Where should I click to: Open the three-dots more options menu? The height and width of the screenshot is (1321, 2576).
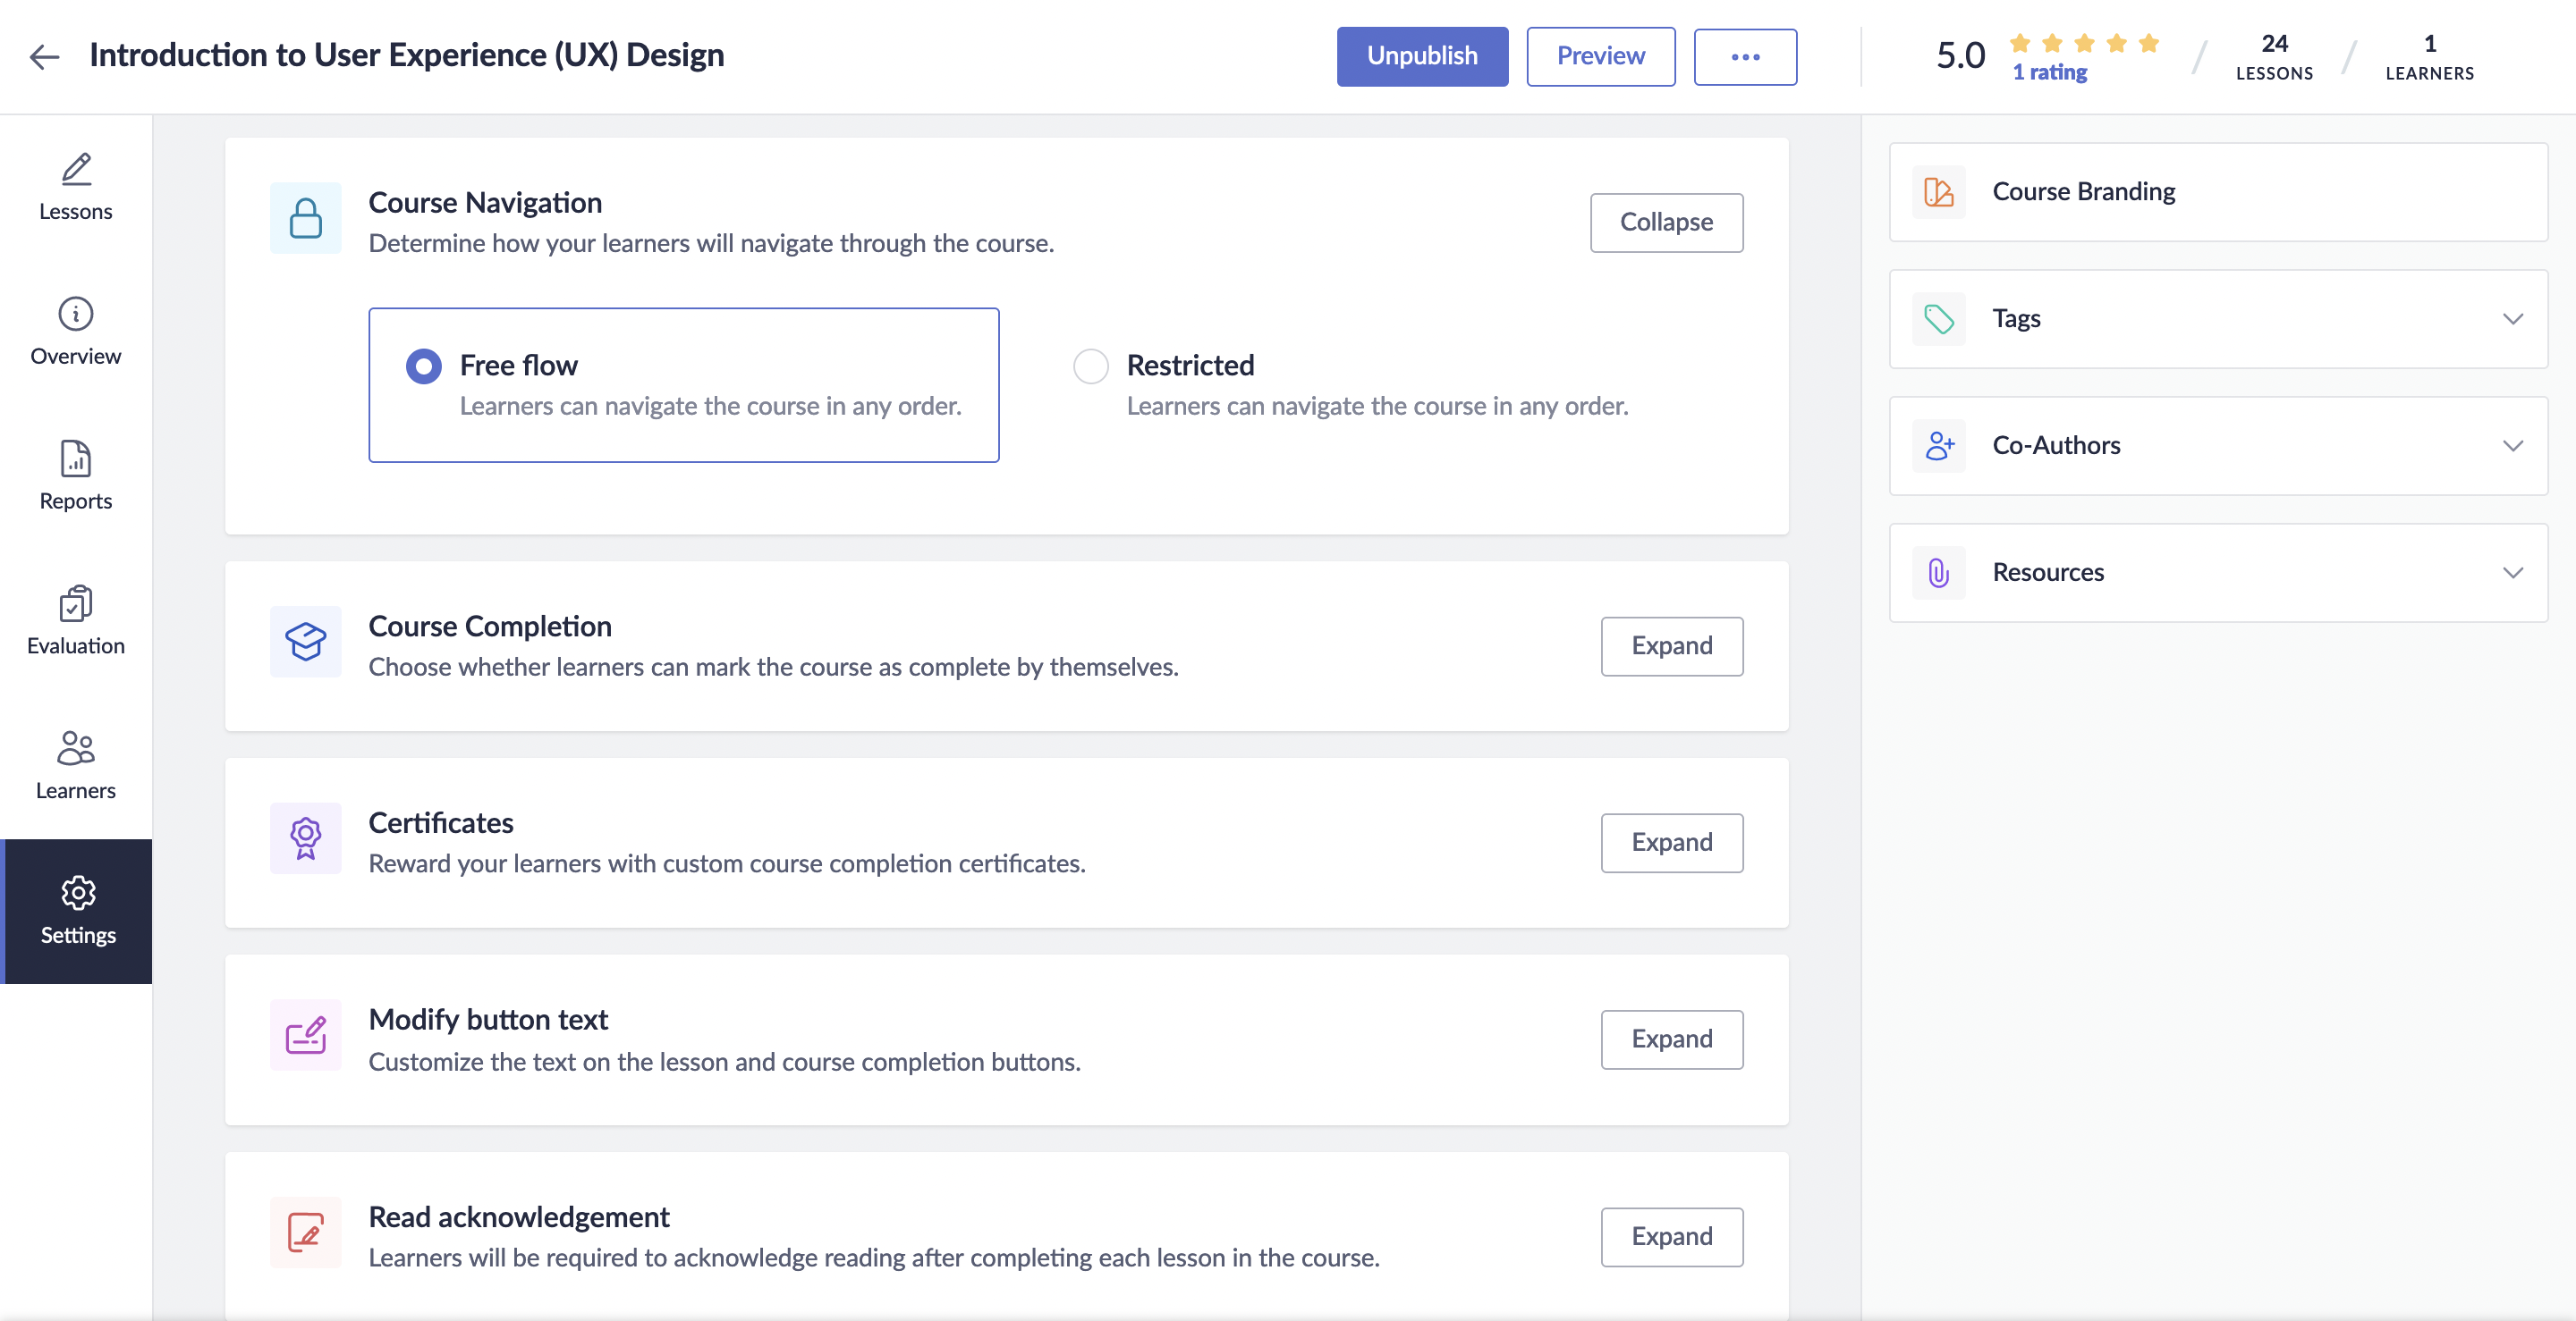(x=1744, y=57)
